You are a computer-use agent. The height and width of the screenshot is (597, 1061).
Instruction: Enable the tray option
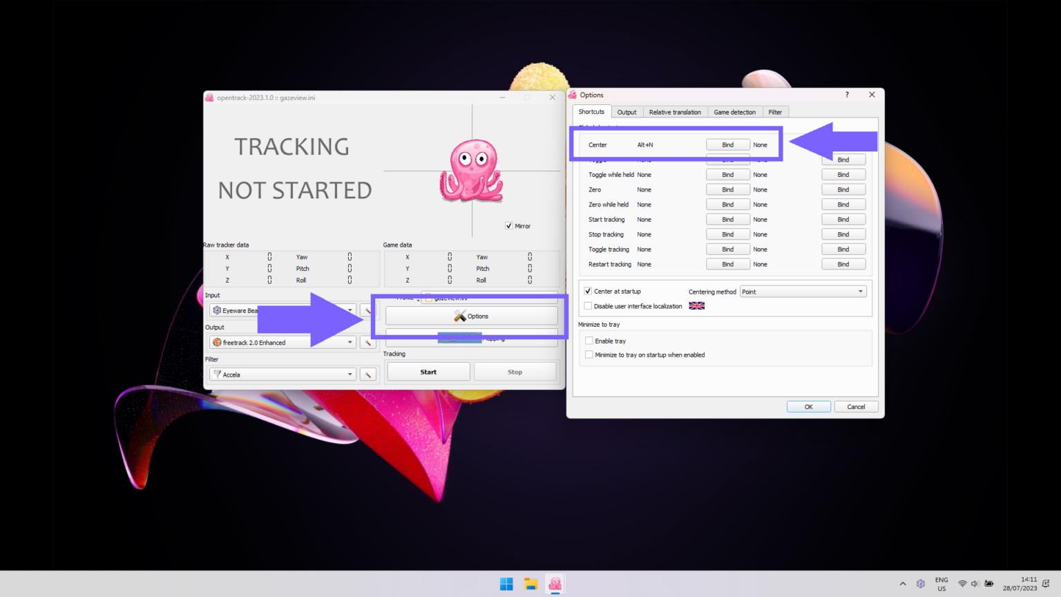589,340
